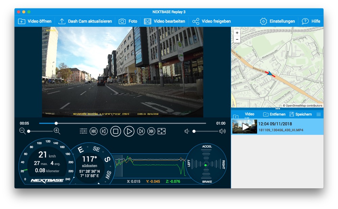Take a snapshot with Foto
This screenshot has width=338, height=209.
(x=128, y=21)
